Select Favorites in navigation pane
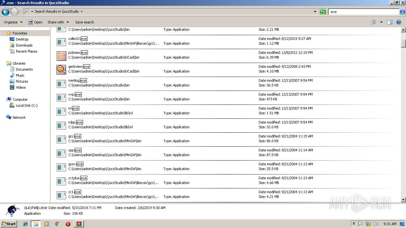The image size is (406, 228). [20, 33]
